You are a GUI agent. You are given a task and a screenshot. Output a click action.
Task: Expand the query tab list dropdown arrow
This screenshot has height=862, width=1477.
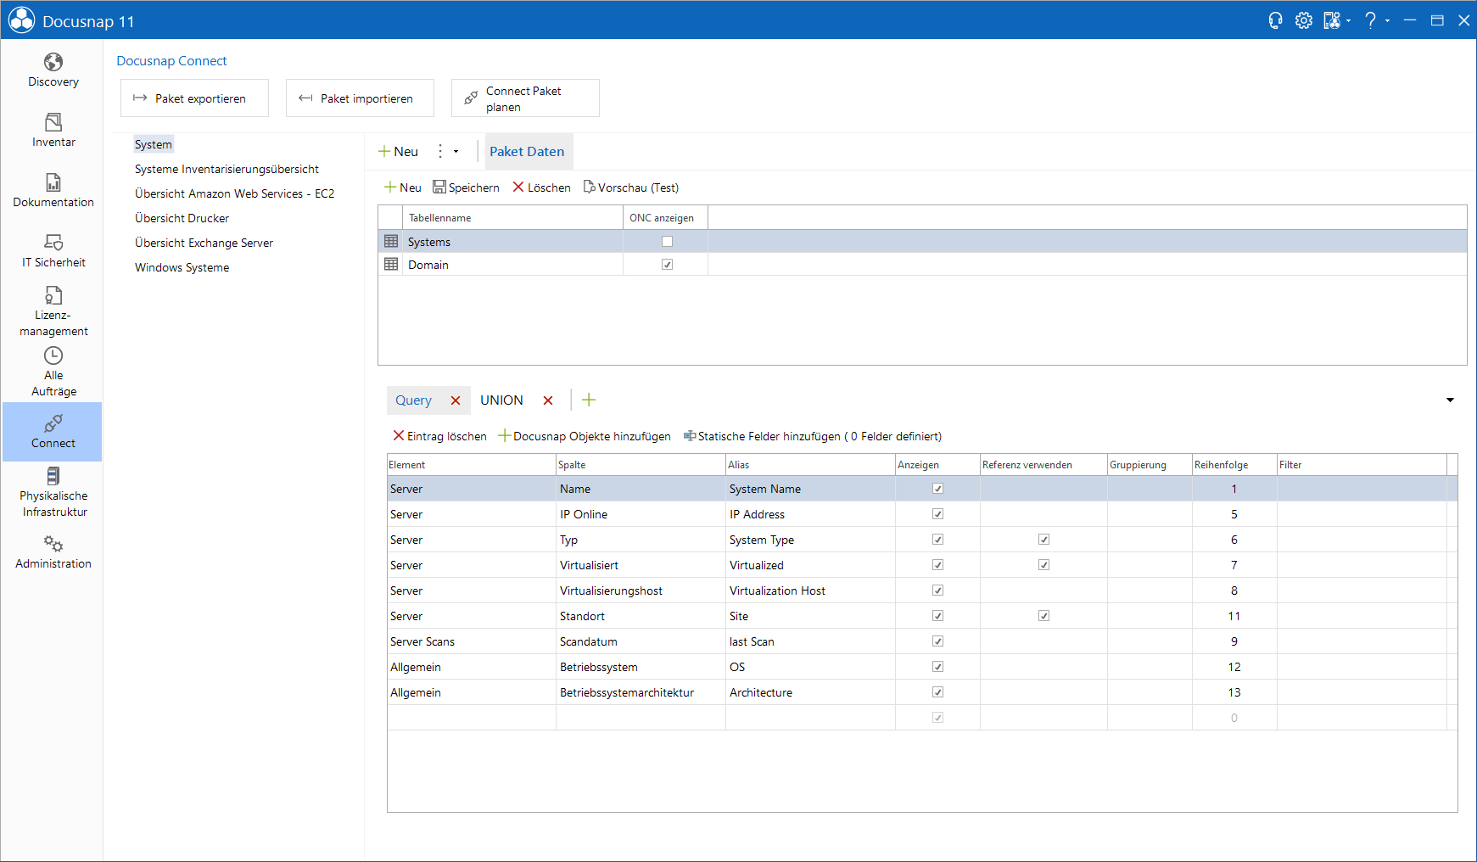(x=1450, y=400)
